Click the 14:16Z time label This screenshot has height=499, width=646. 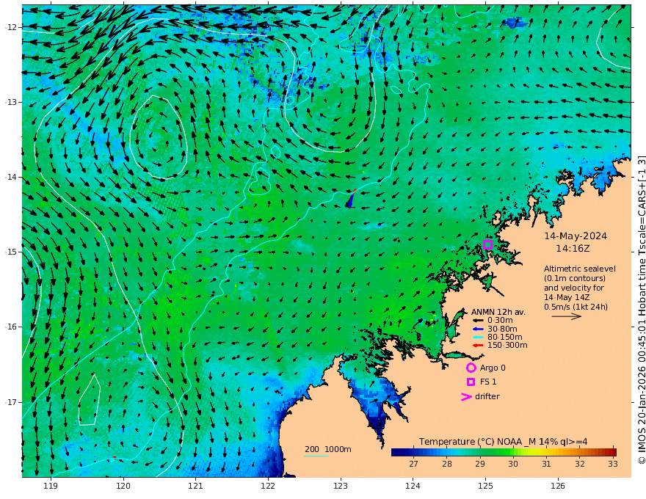coord(573,249)
